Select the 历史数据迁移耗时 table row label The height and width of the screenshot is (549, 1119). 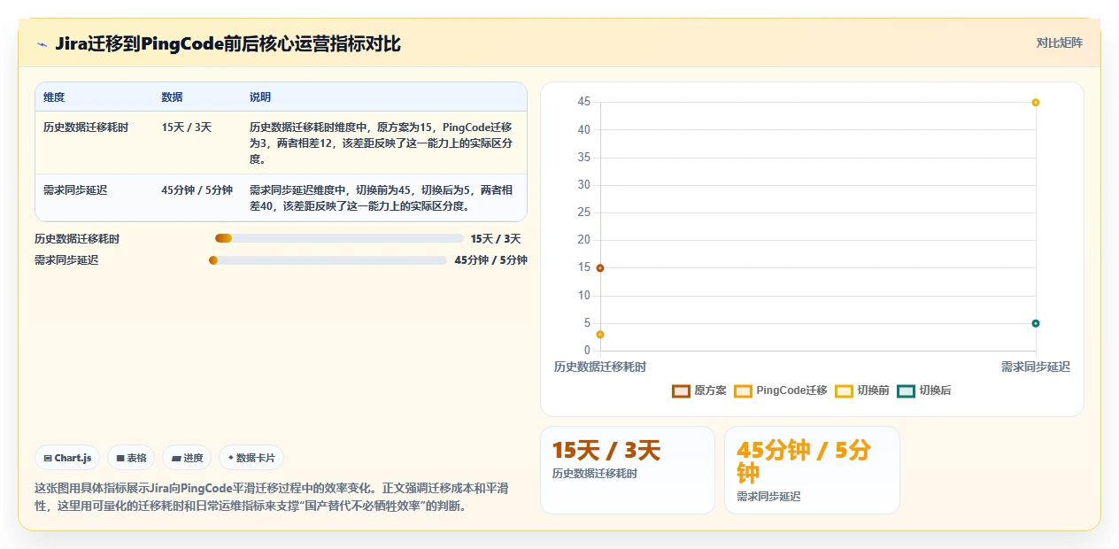86,128
